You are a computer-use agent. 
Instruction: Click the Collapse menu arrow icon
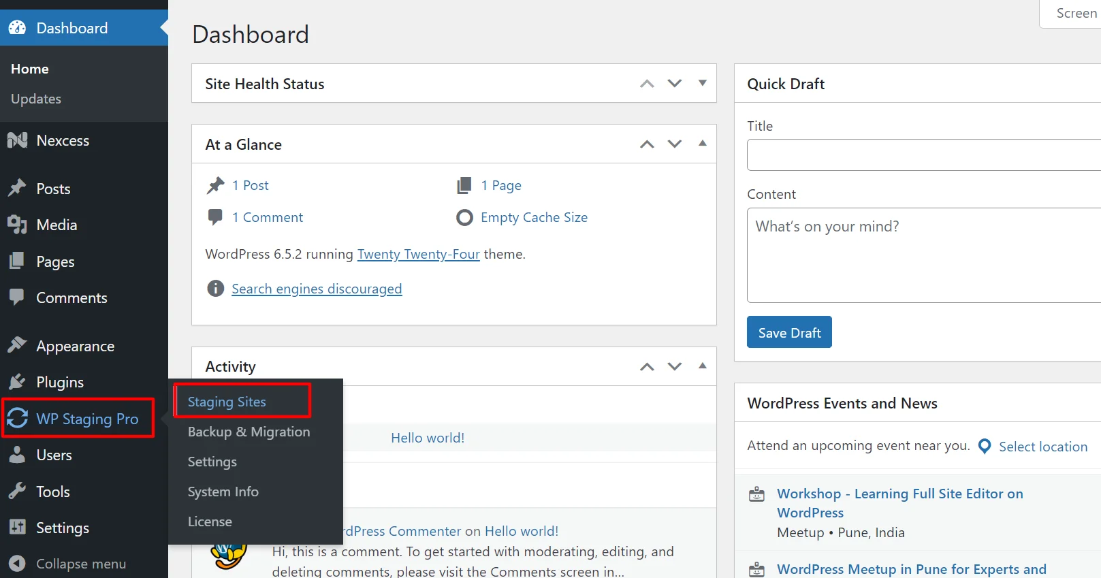click(x=17, y=564)
